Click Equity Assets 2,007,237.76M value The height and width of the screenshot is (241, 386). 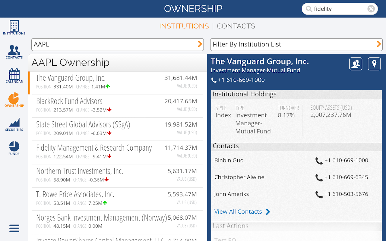coord(331,115)
